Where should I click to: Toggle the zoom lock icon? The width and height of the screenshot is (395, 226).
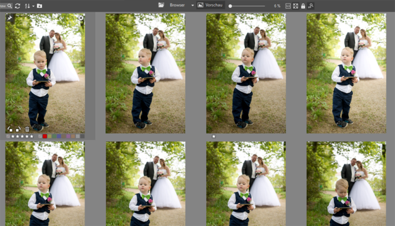303,6
